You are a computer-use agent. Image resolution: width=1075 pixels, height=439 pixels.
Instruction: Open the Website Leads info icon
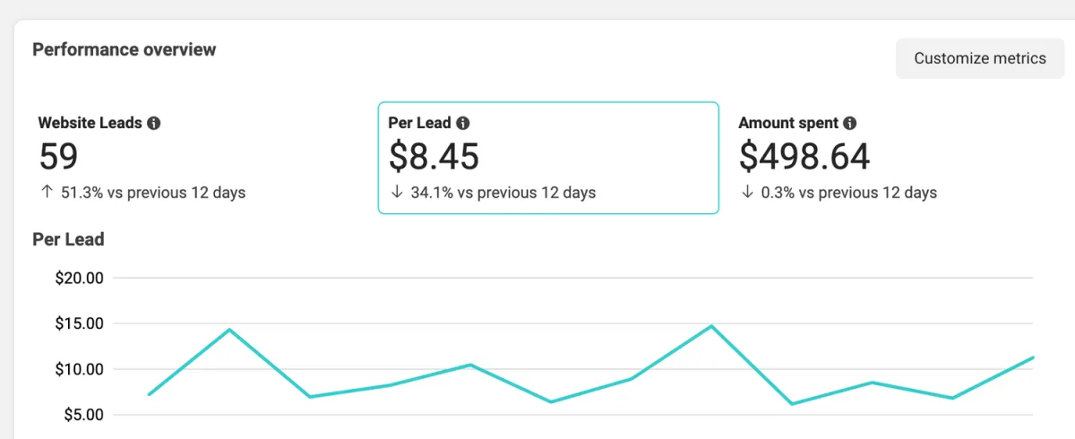tap(154, 123)
